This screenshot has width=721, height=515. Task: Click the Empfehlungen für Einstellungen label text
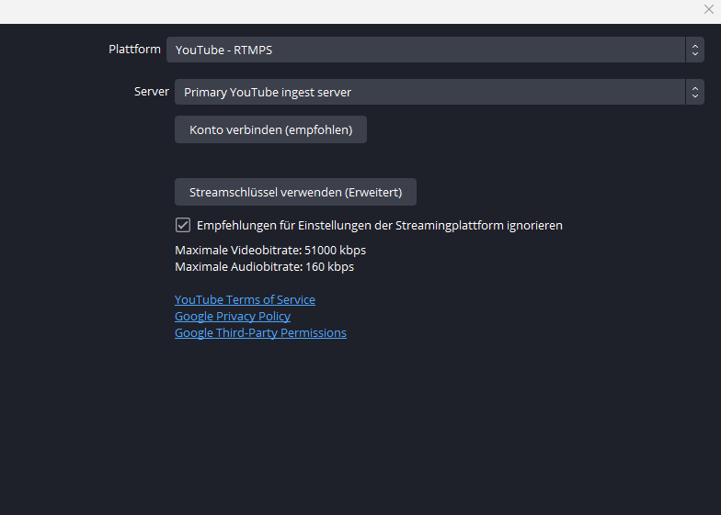pyautogui.click(x=379, y=225)
